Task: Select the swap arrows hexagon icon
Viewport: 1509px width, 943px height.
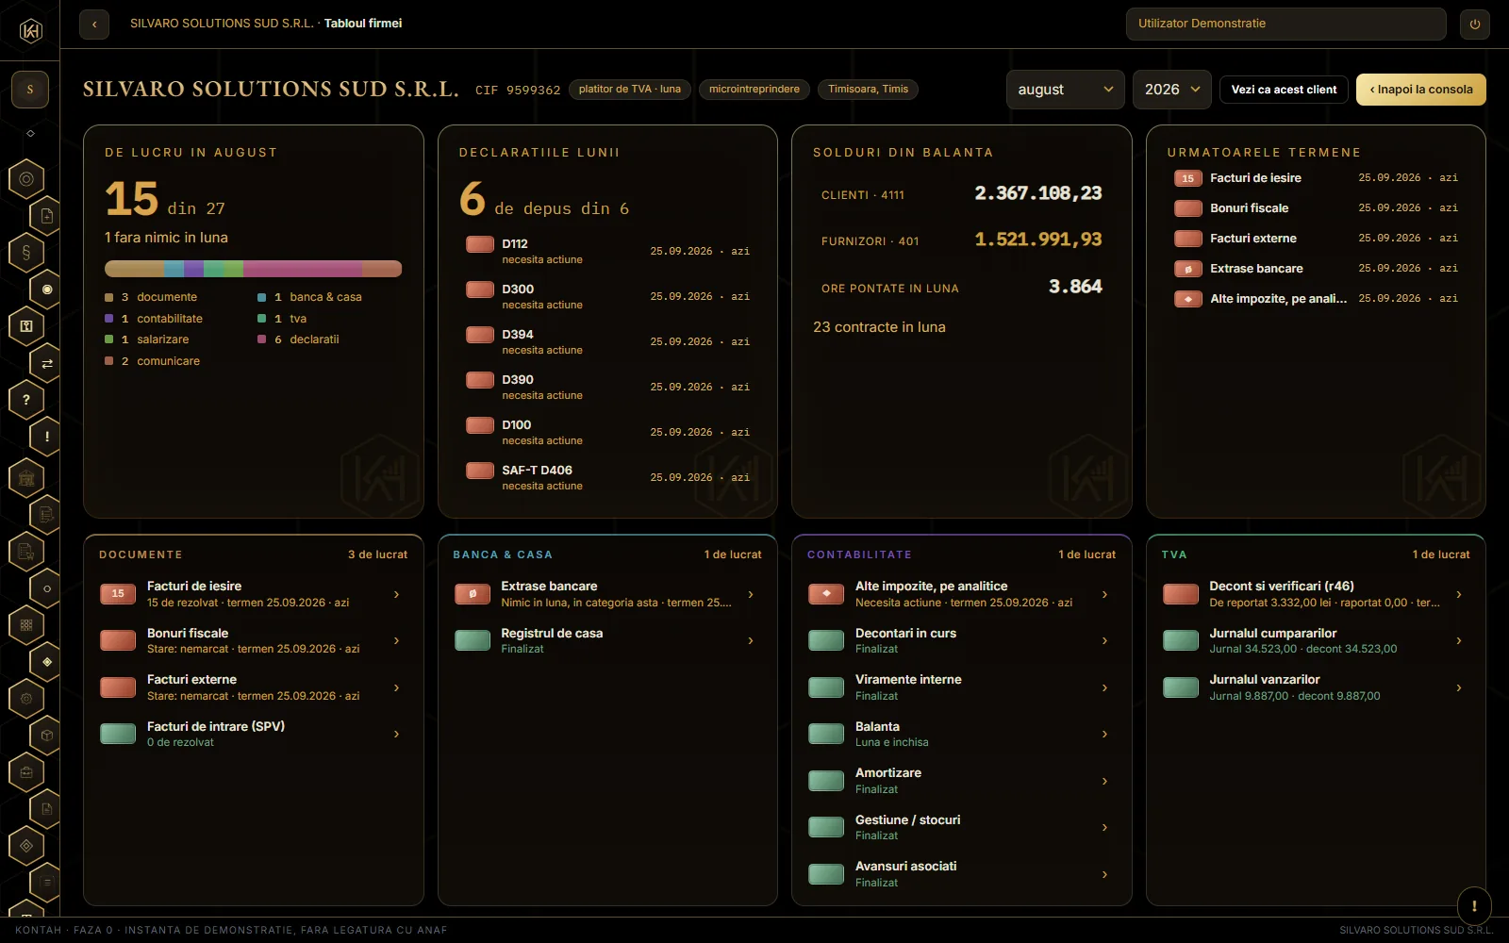Action: coord(47,363)
